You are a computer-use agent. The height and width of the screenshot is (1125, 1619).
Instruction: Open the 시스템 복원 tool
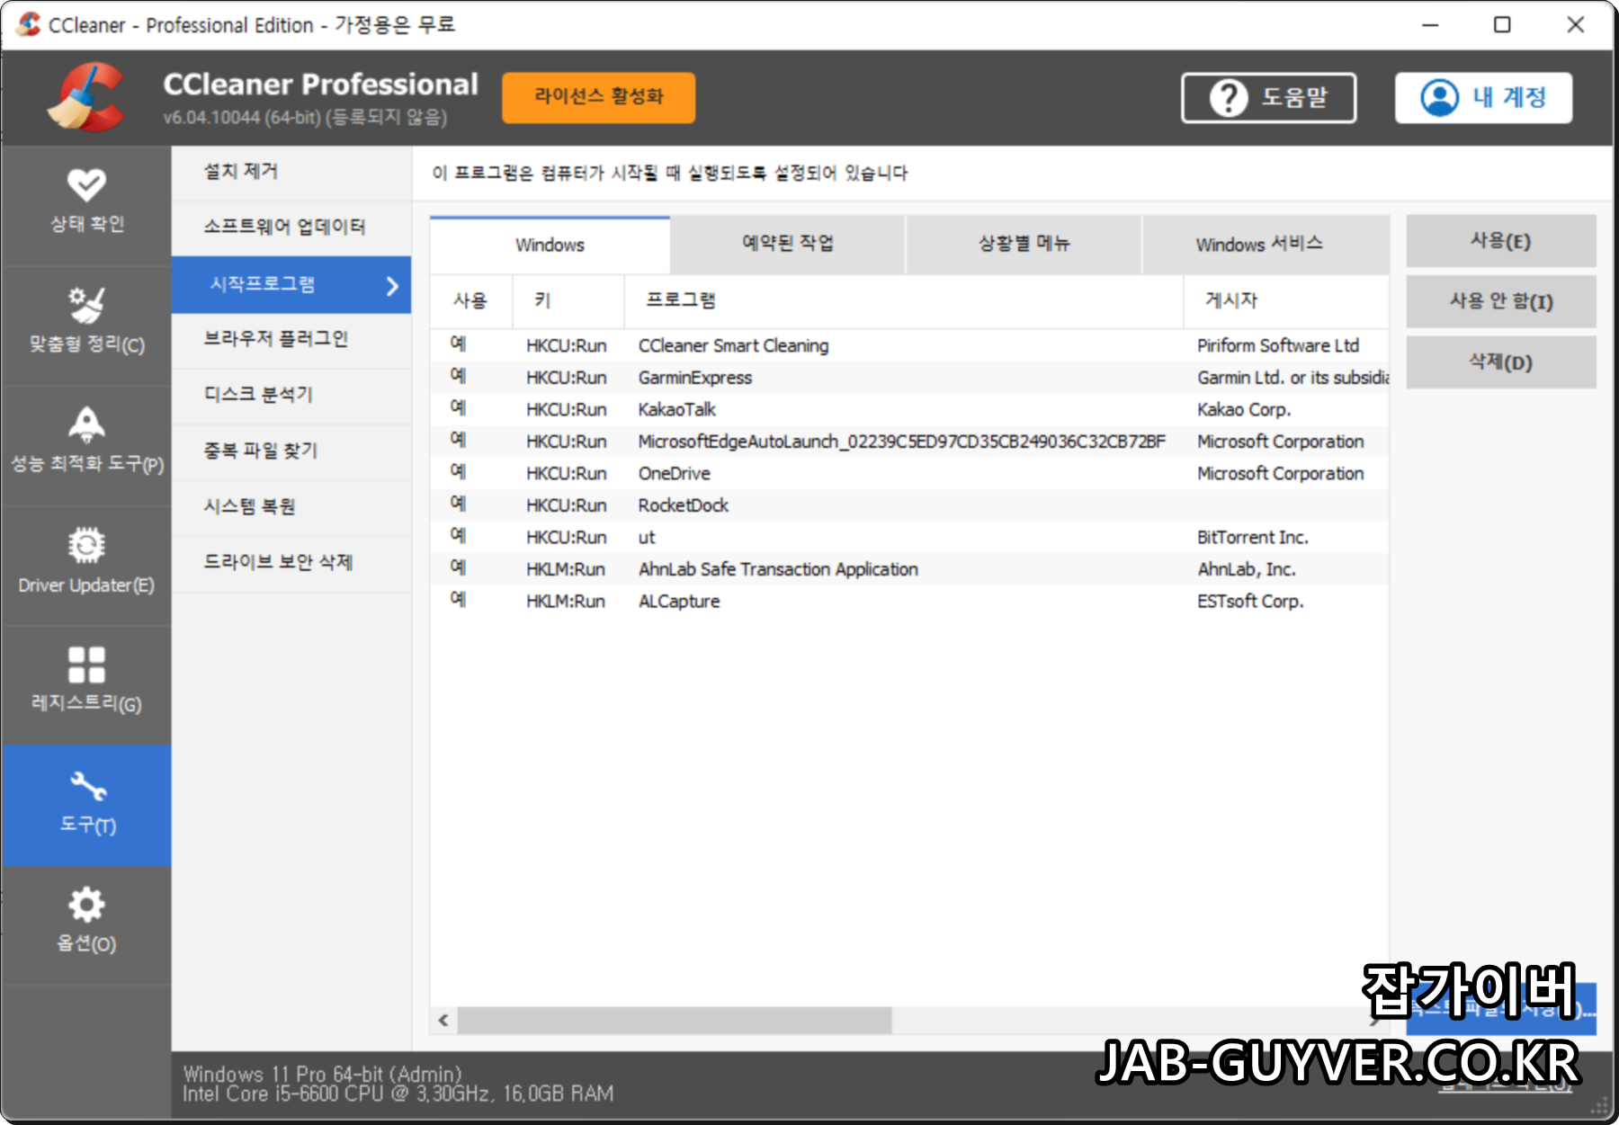click(291, 506)
